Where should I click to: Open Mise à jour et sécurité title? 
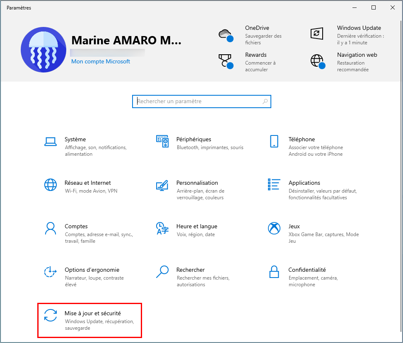pos(92,313)
